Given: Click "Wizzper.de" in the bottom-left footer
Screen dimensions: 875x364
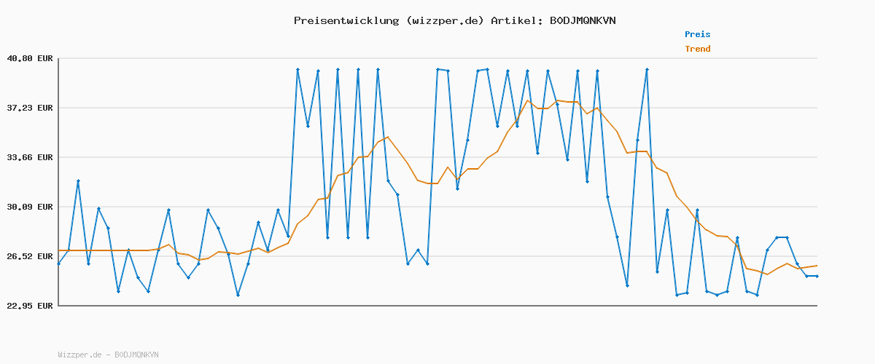Looking at the screenshot, I should [x=79, y=355].
